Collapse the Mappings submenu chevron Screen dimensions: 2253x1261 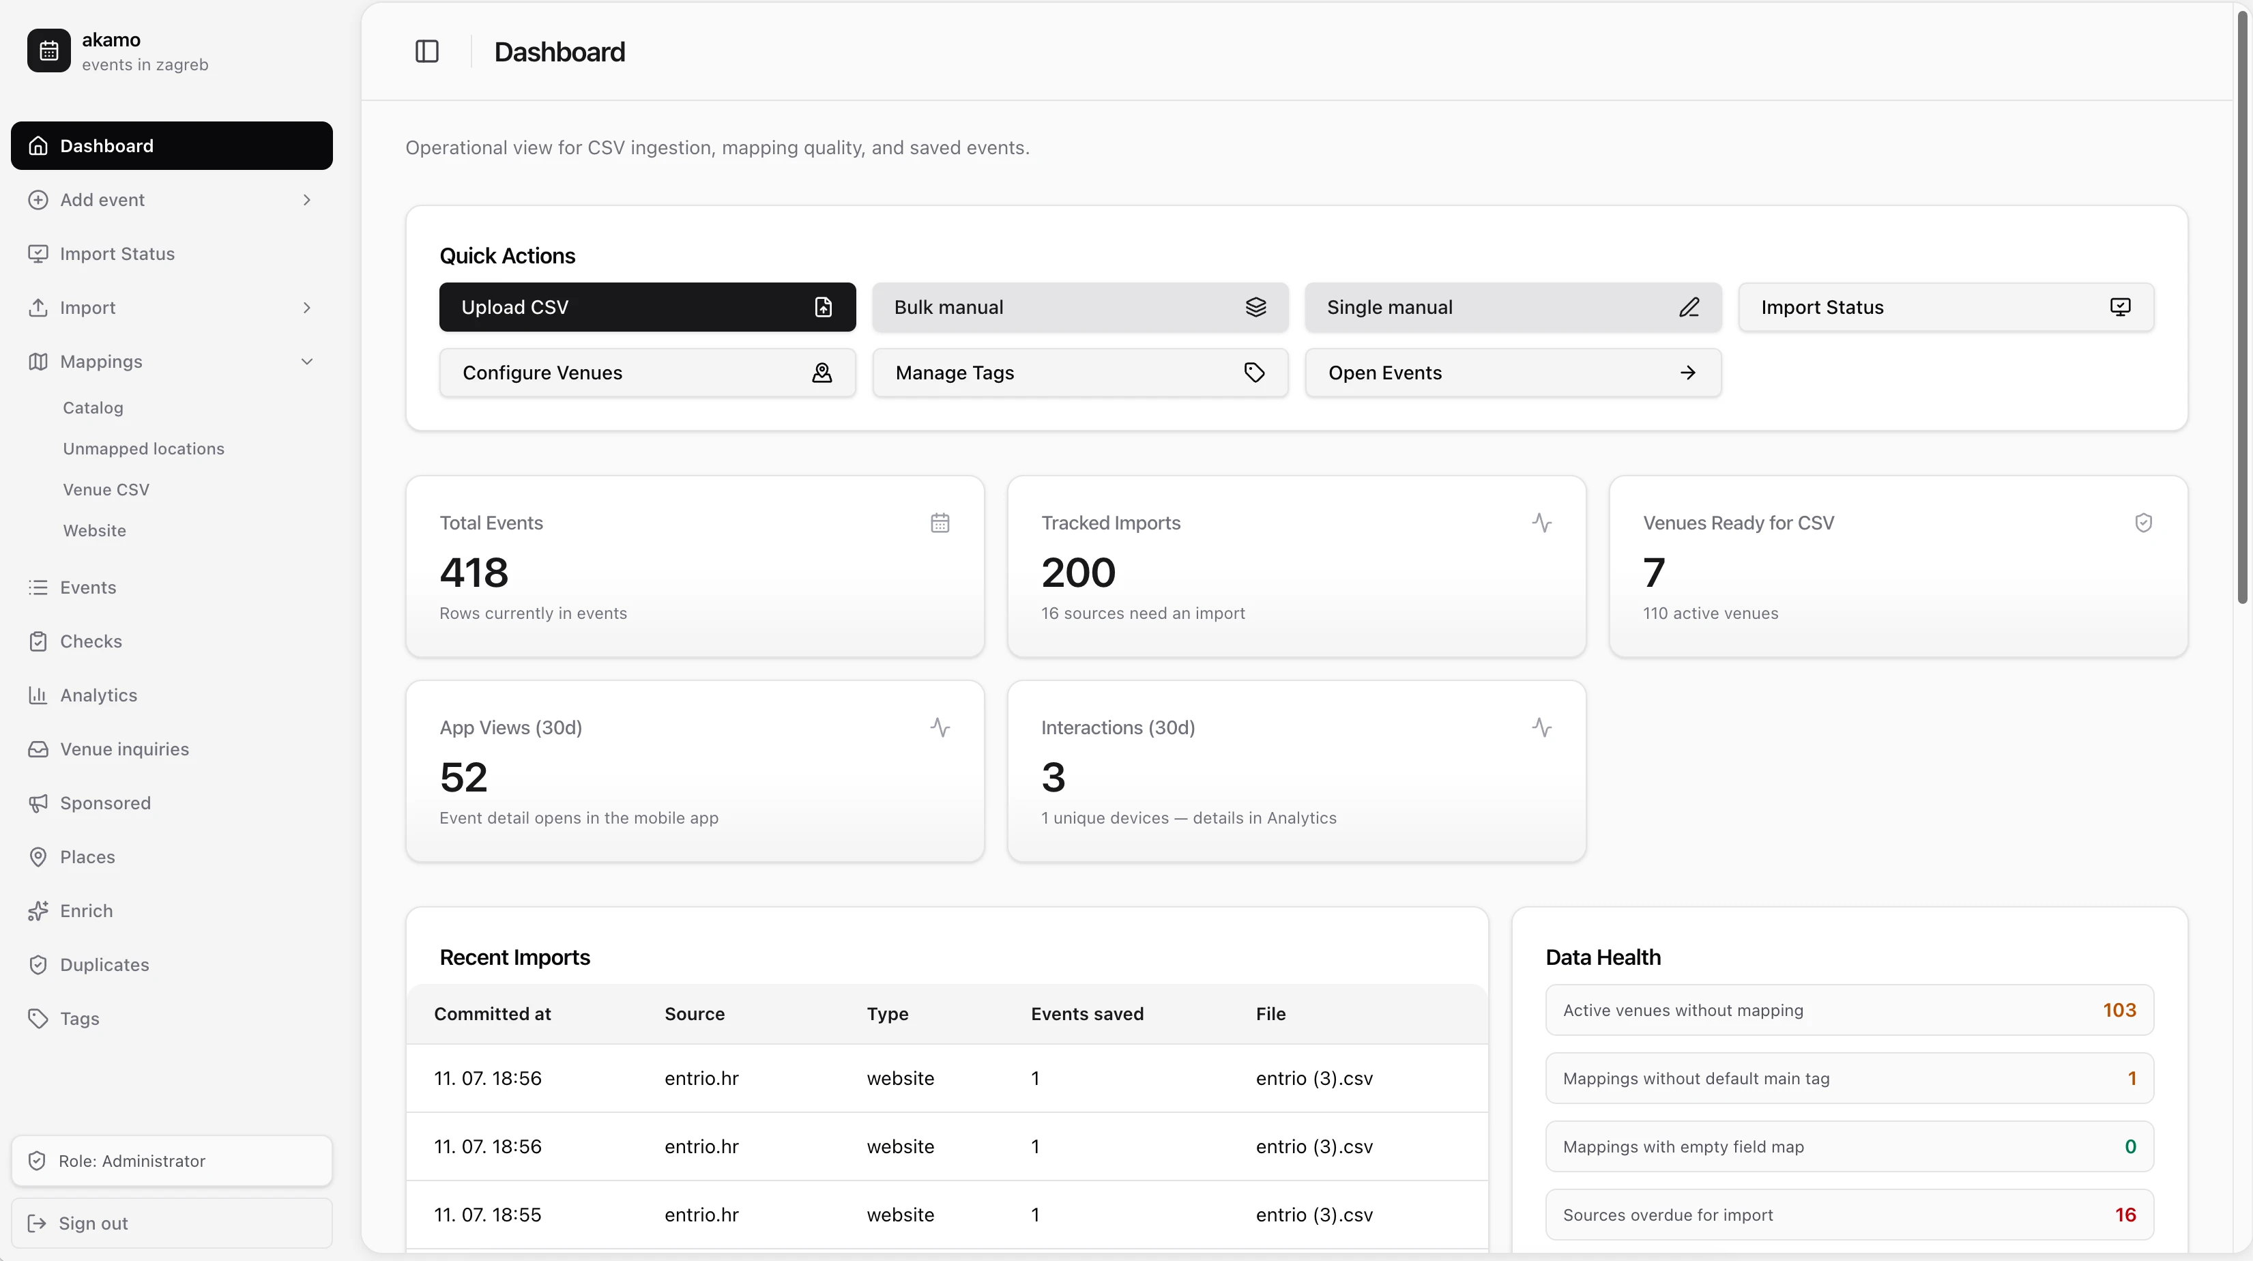point(307,361)
